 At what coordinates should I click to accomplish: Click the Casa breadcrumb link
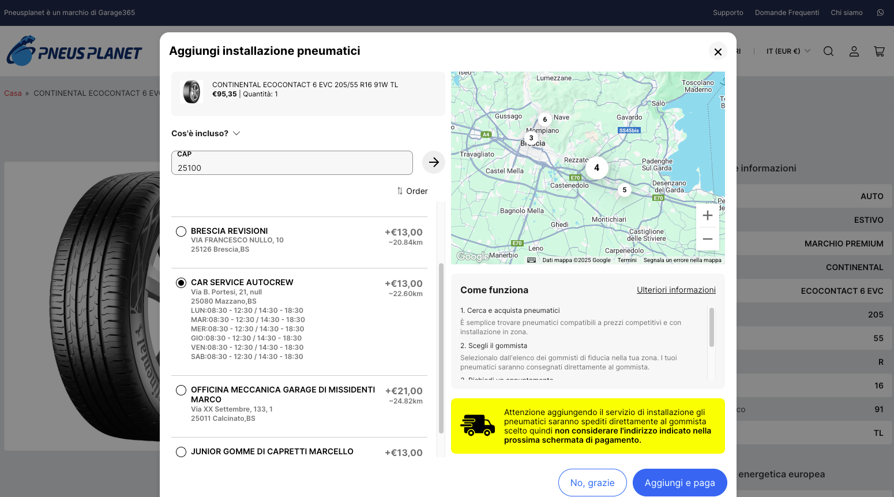13,93
